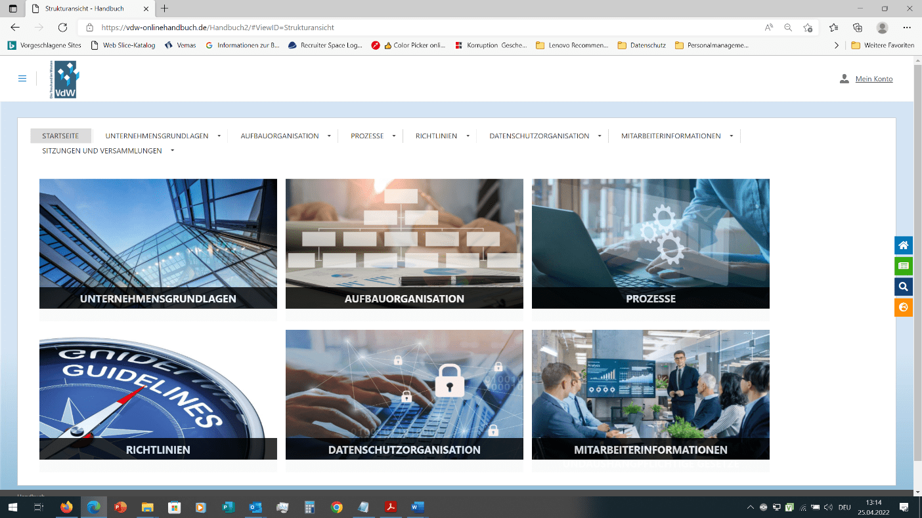Show hidden system tray icons
Viewport: 922px width, 518px height.
751,508
